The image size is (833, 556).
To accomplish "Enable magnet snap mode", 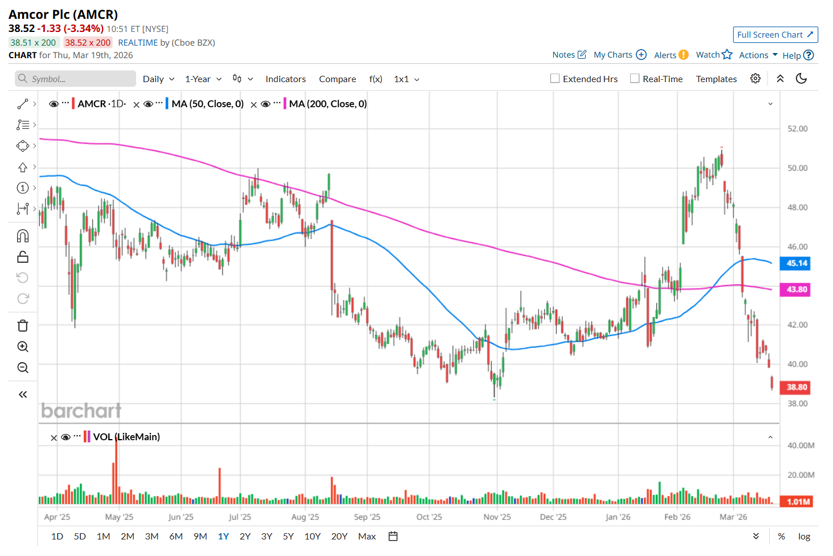I will click(x=23, y=236).
